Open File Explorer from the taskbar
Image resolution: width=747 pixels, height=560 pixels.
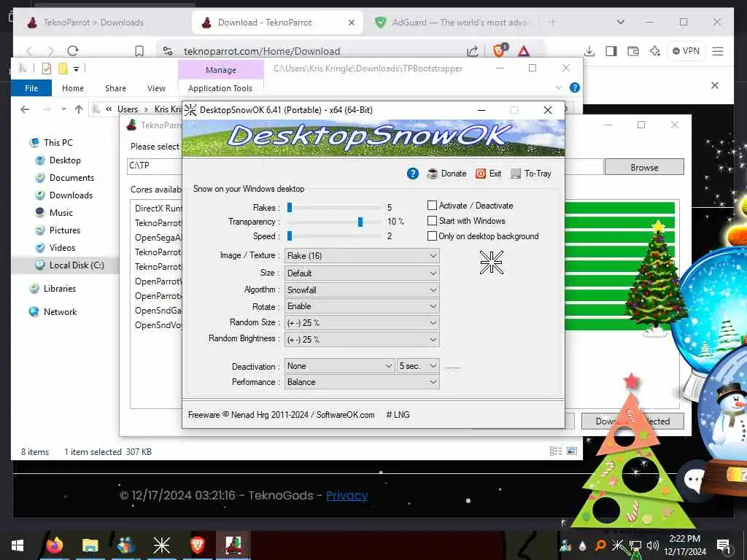[90, 545]
